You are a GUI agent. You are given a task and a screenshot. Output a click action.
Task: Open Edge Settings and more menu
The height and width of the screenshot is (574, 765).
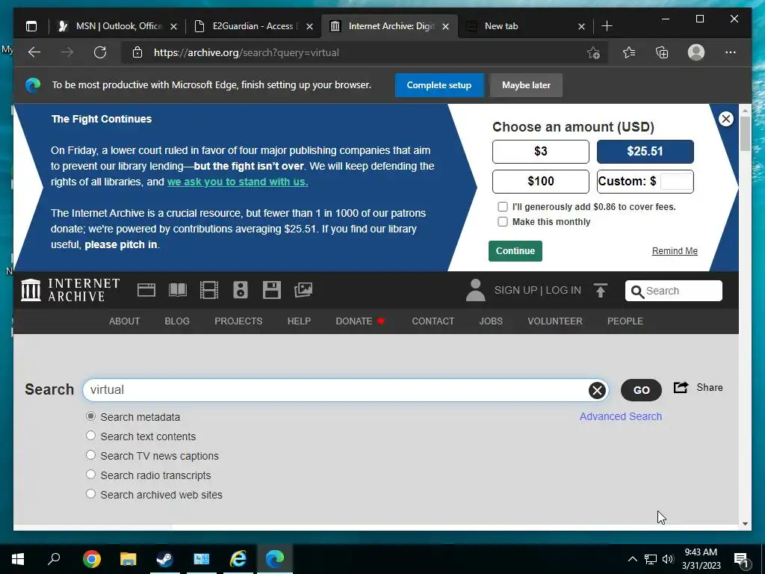point(731,52)
